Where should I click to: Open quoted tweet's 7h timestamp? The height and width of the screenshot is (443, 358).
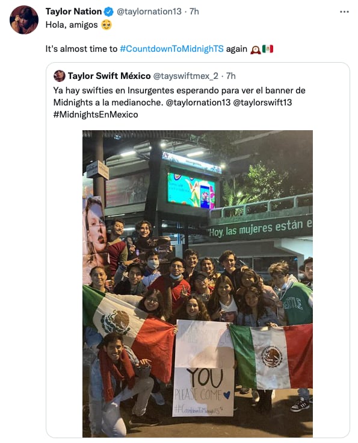coord(231,76)
